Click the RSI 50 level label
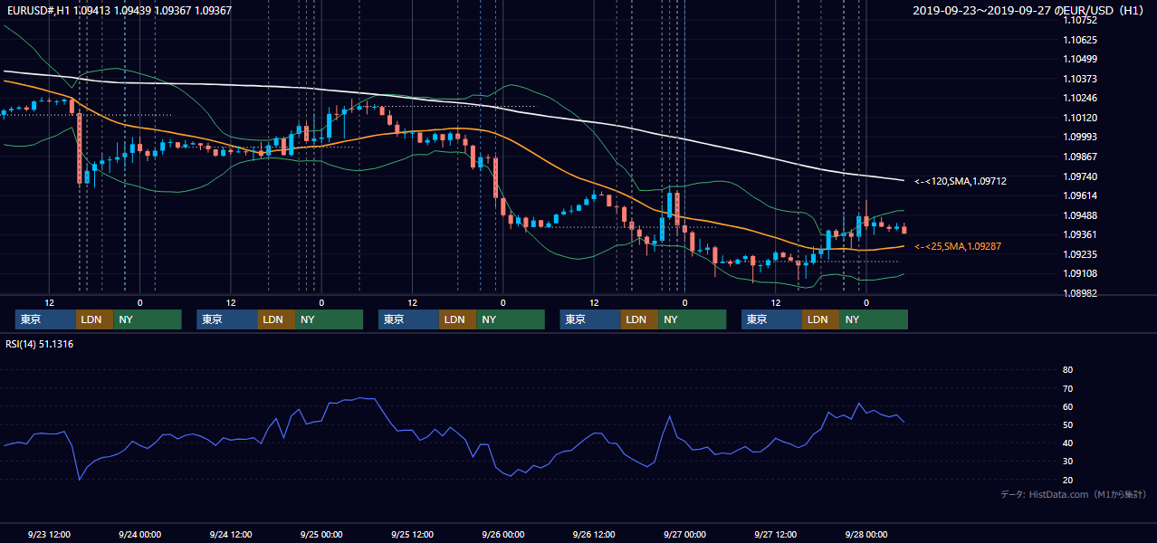This screenshot has height=543, width=1157. click(x=1067, y=424)
